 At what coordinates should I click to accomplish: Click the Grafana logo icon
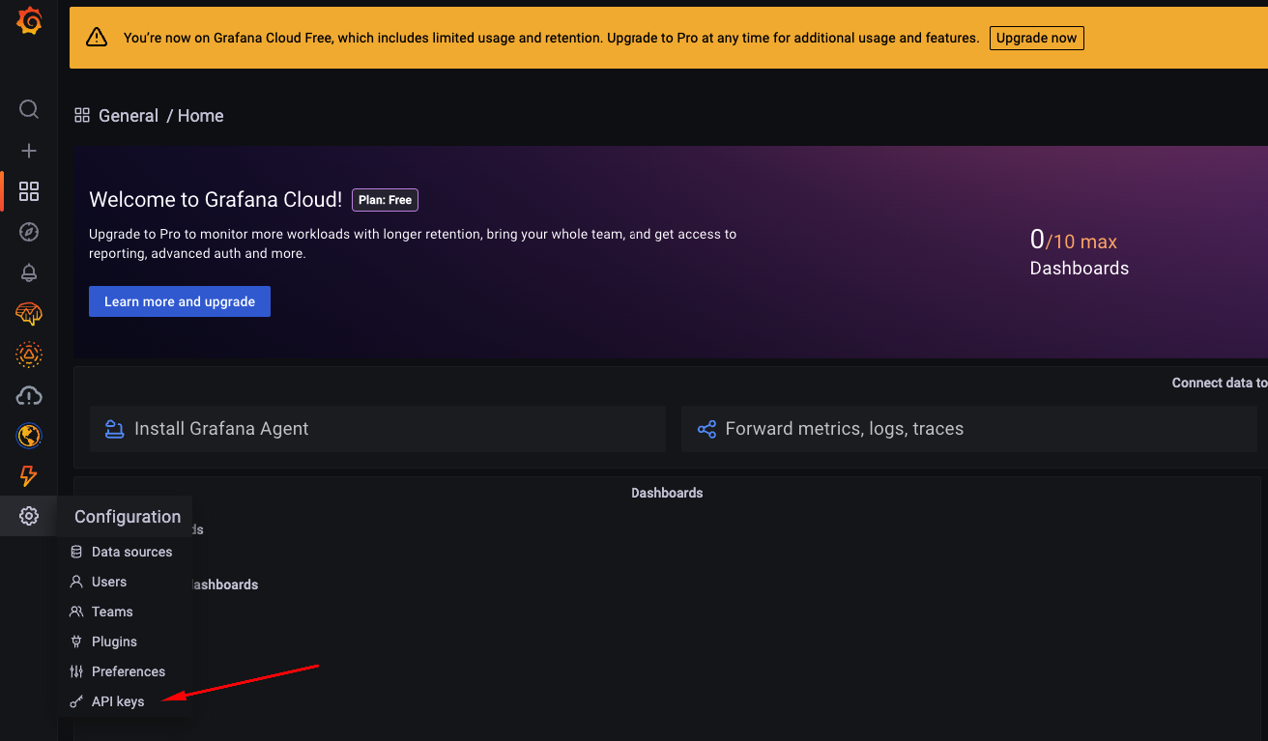29,20
